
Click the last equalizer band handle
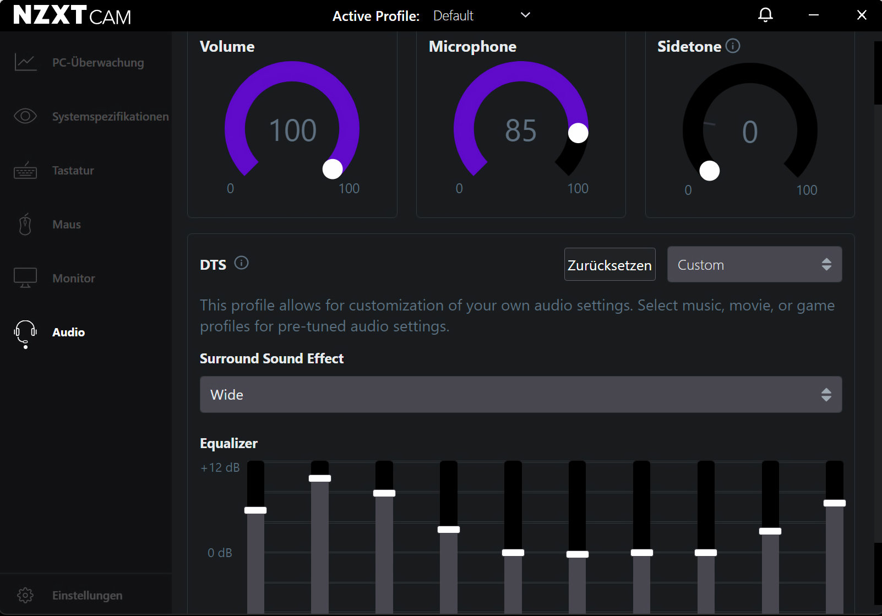click(835, 503)
